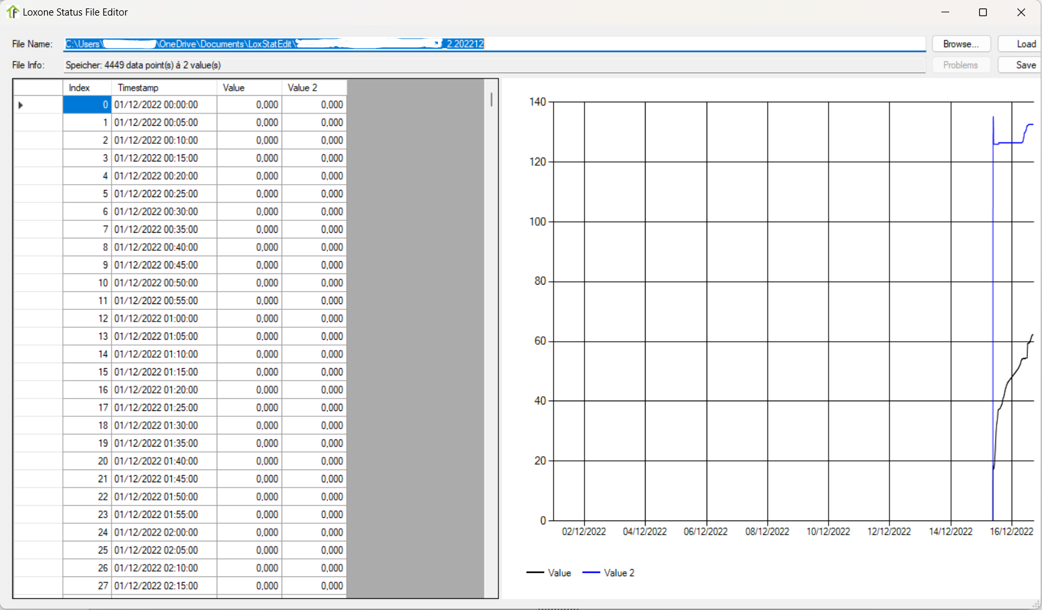
Task: Maximize the Loxone Status File Editor window
Action: [x=982, y=12]
